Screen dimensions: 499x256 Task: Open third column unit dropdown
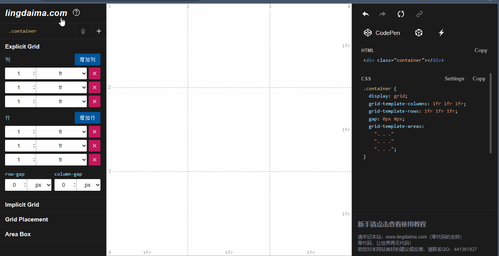[61, 101]
